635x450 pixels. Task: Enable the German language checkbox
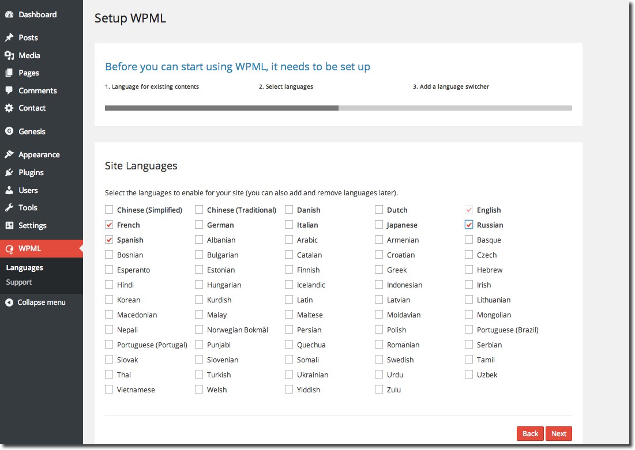[x=199, y=225]
